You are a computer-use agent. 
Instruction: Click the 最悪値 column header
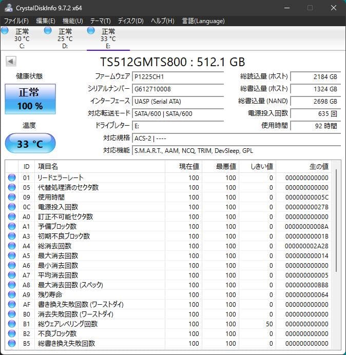point(220,166)
